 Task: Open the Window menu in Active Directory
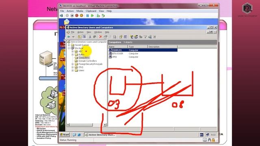(x=98, y=32)
